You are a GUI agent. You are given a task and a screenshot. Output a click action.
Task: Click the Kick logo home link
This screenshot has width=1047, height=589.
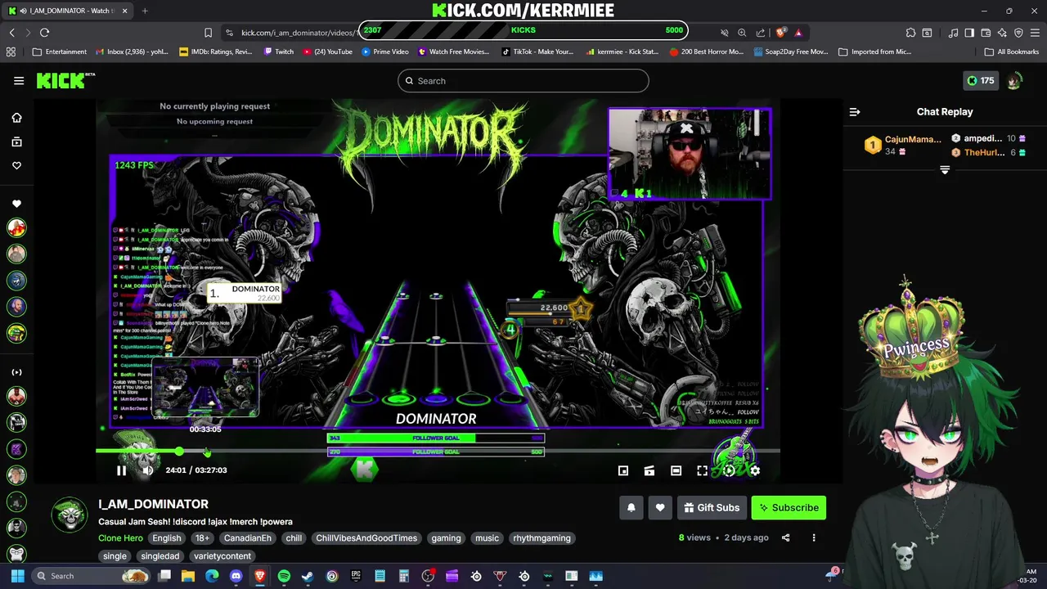coord(65,80)
